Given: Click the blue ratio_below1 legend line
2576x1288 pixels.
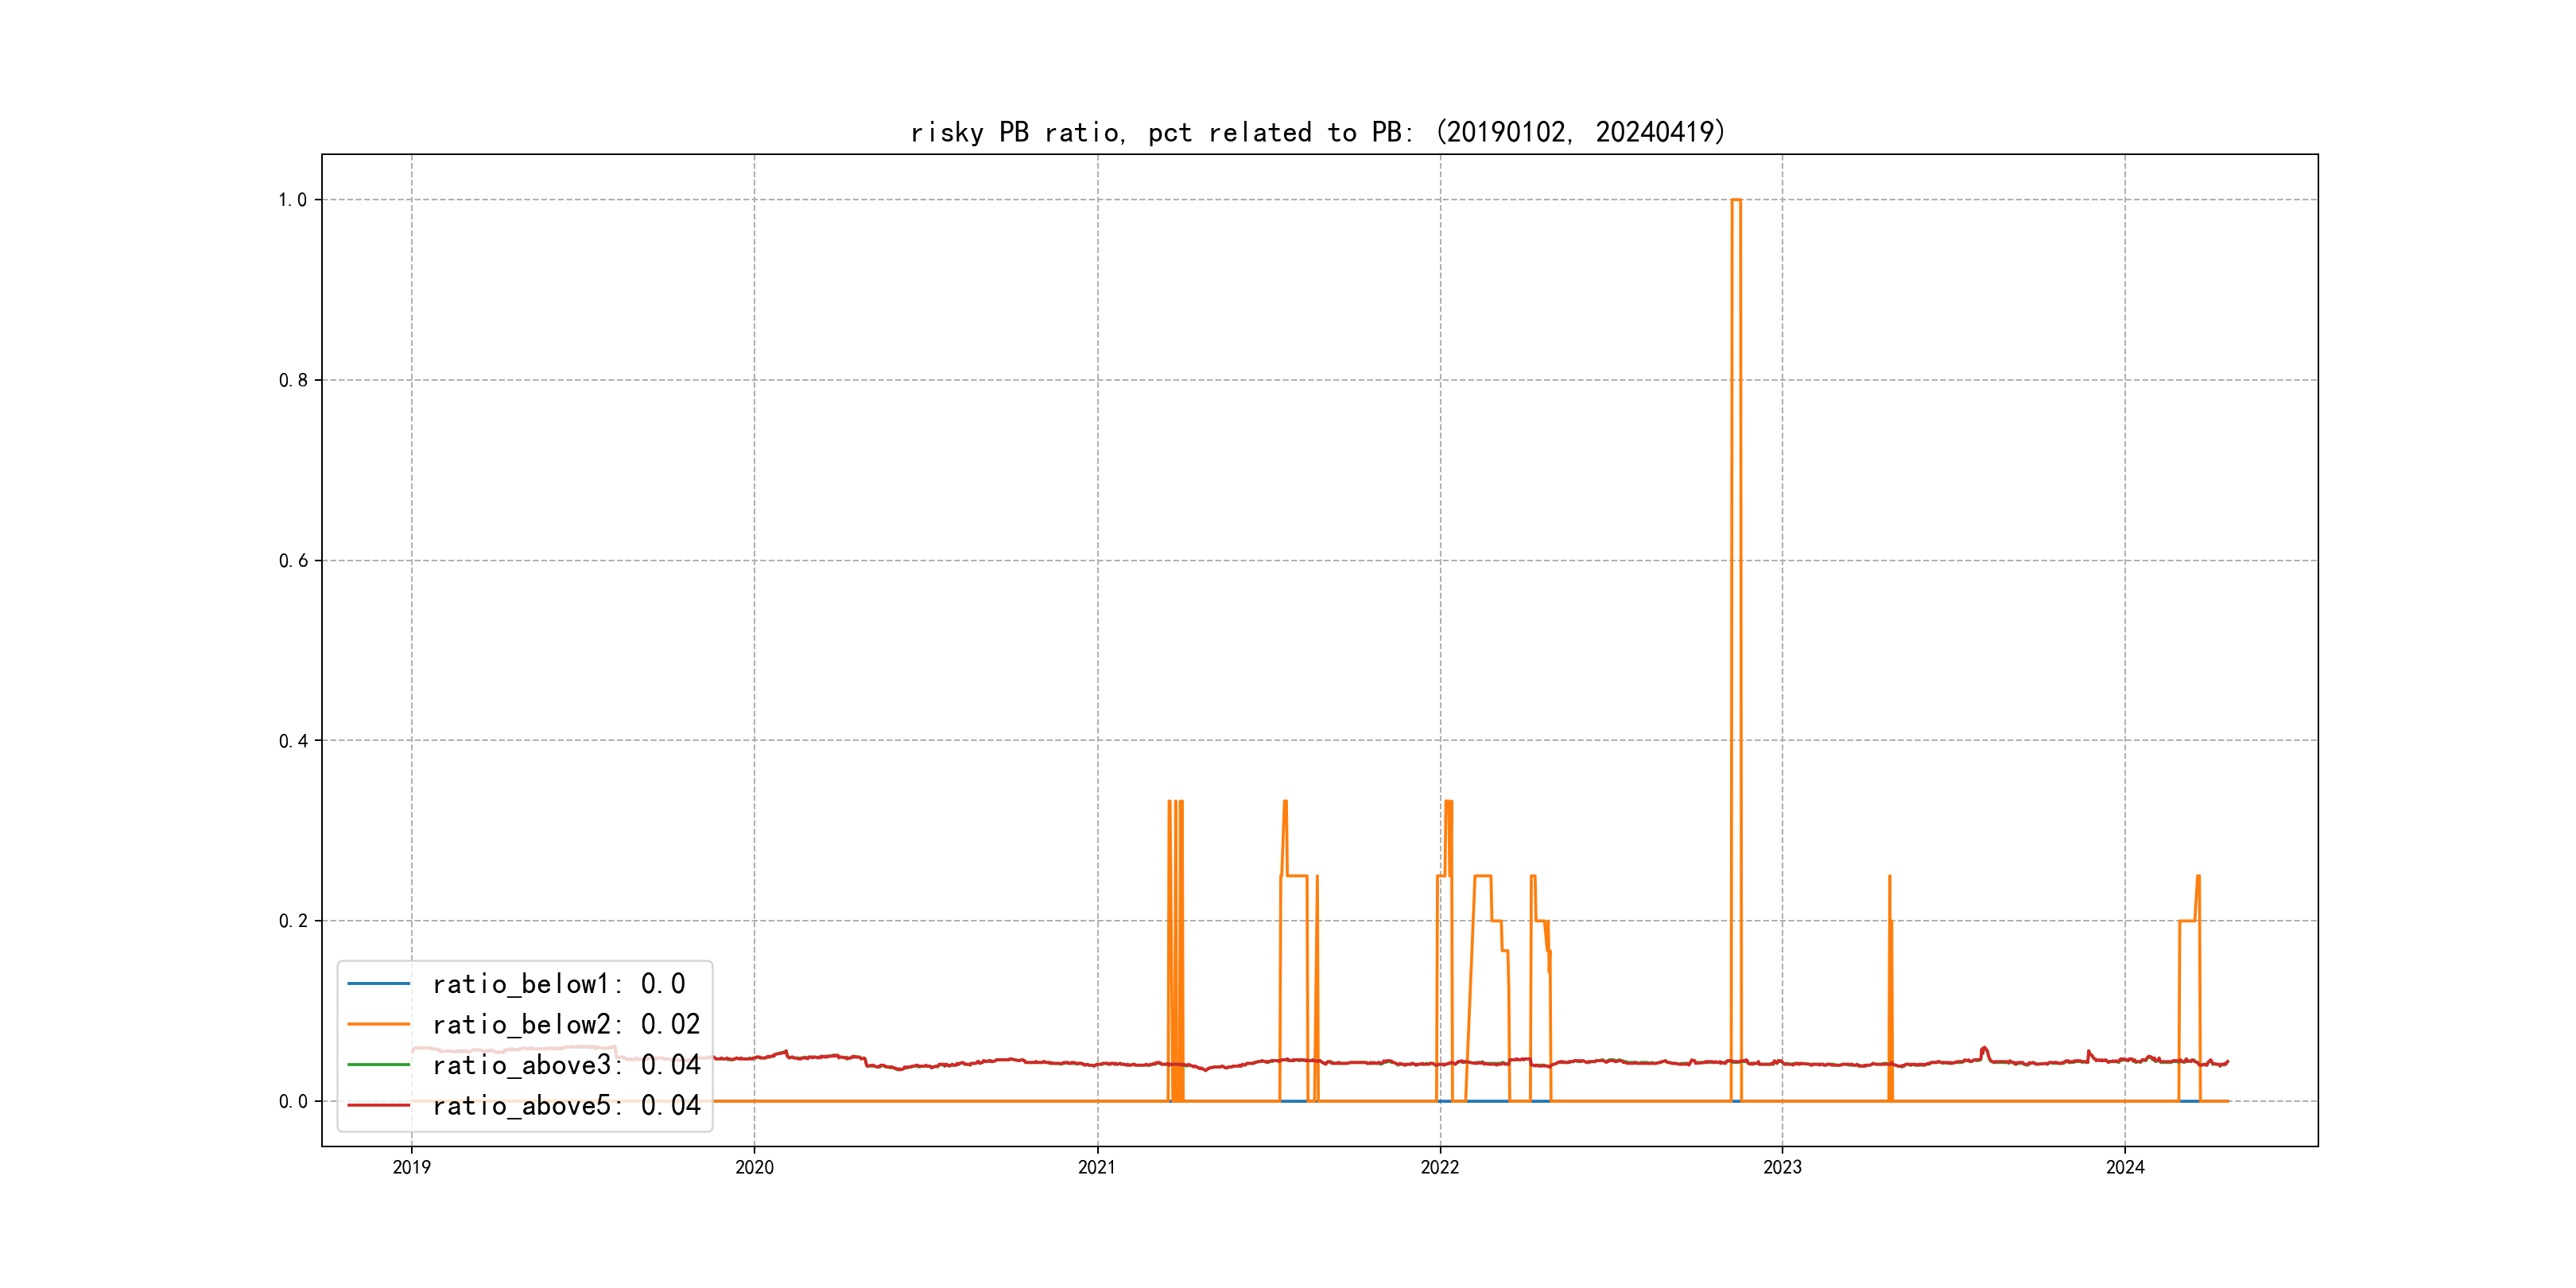Looking at the screenshot, I should [x=378, y=984].
